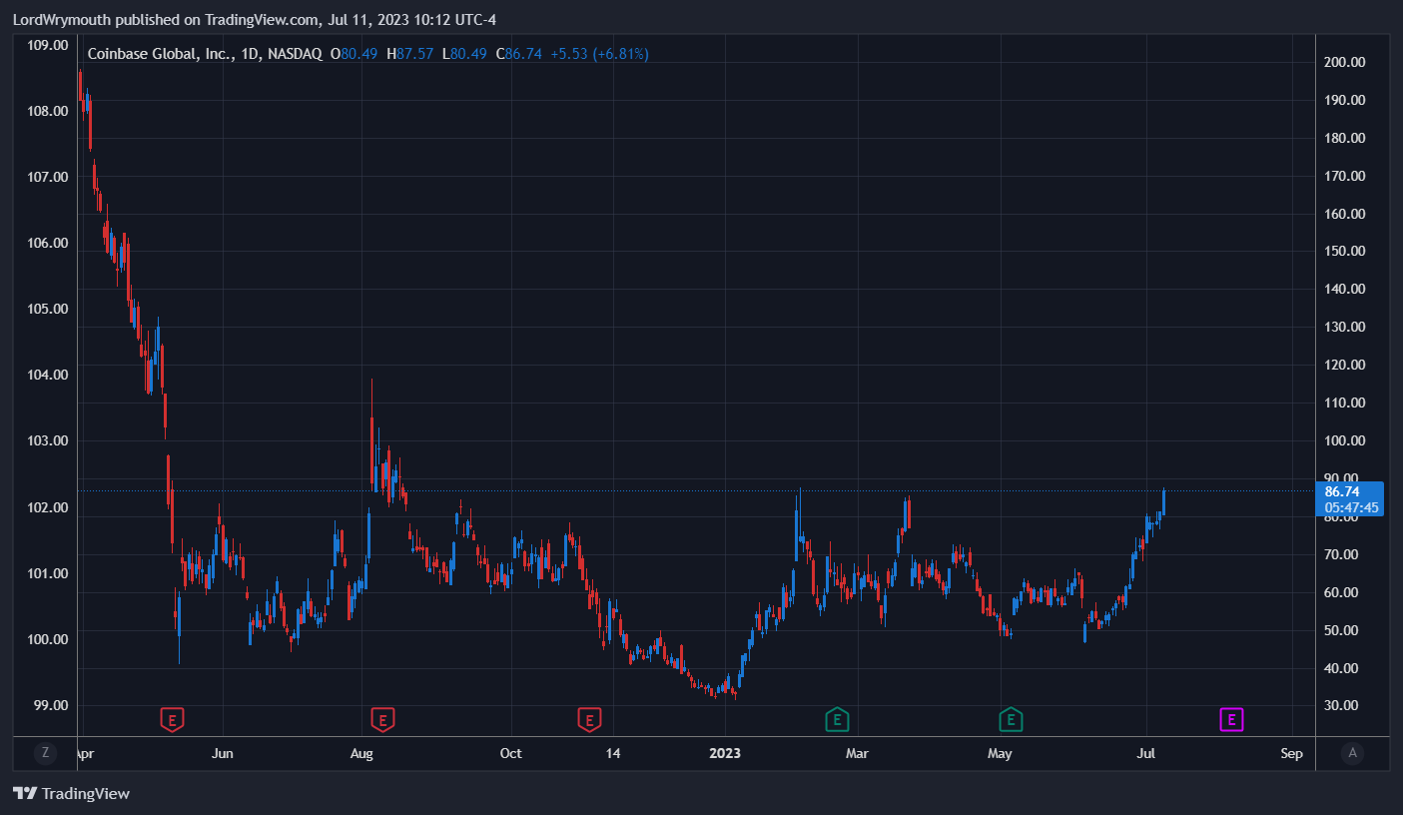Viewport: 1403px width, 815px height.
Task: Click the Jul label on the time axis
Action: coord(1146,753)
